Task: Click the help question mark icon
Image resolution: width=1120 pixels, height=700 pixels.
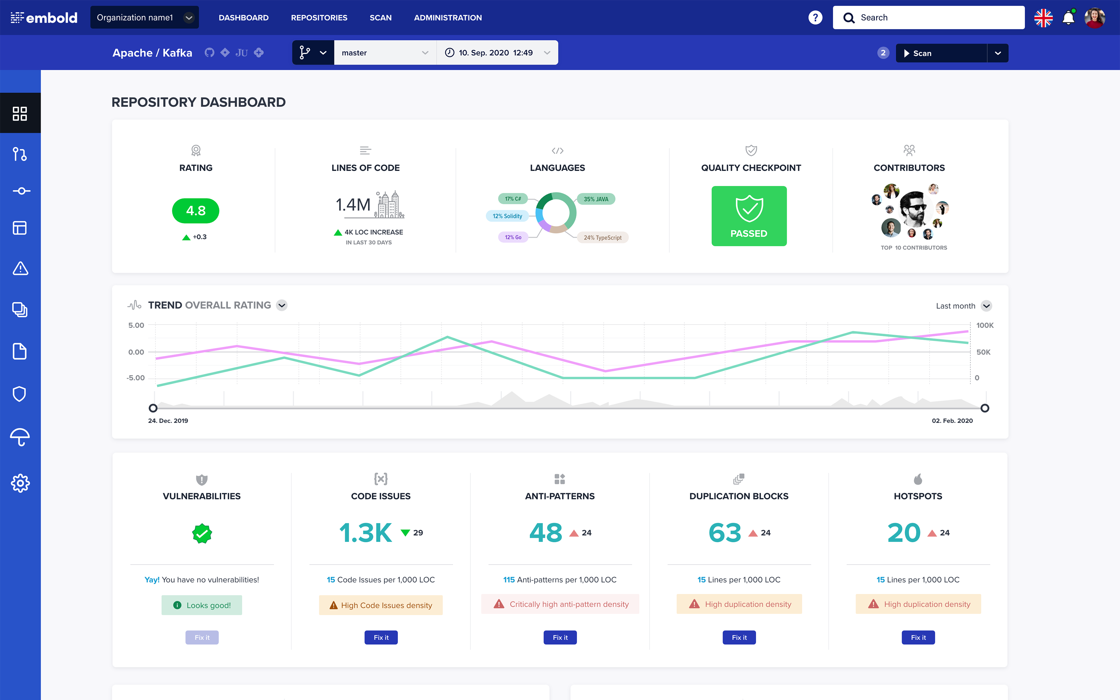Action: pos(815,18)
